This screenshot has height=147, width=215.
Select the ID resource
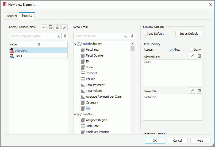pos(87,61)
